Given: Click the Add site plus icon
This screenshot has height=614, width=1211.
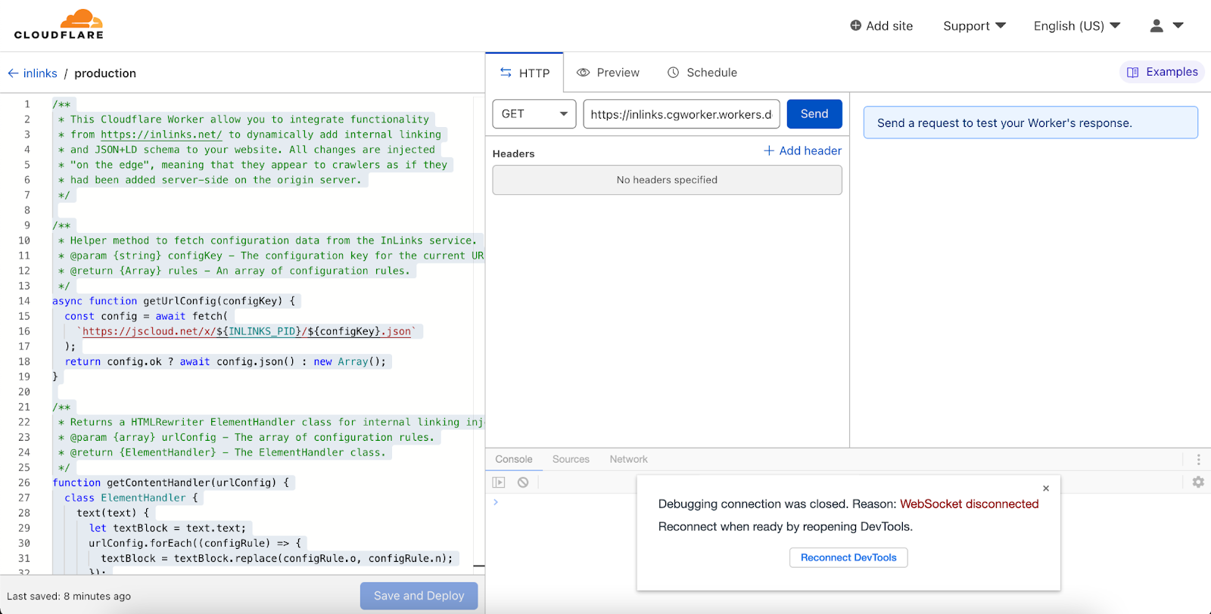Looking at the screenshot, I should pos(855,26).
